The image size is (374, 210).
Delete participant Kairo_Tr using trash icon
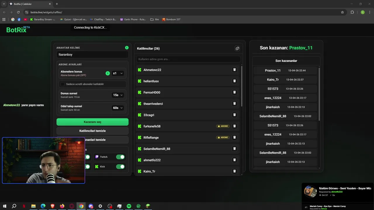234,171
